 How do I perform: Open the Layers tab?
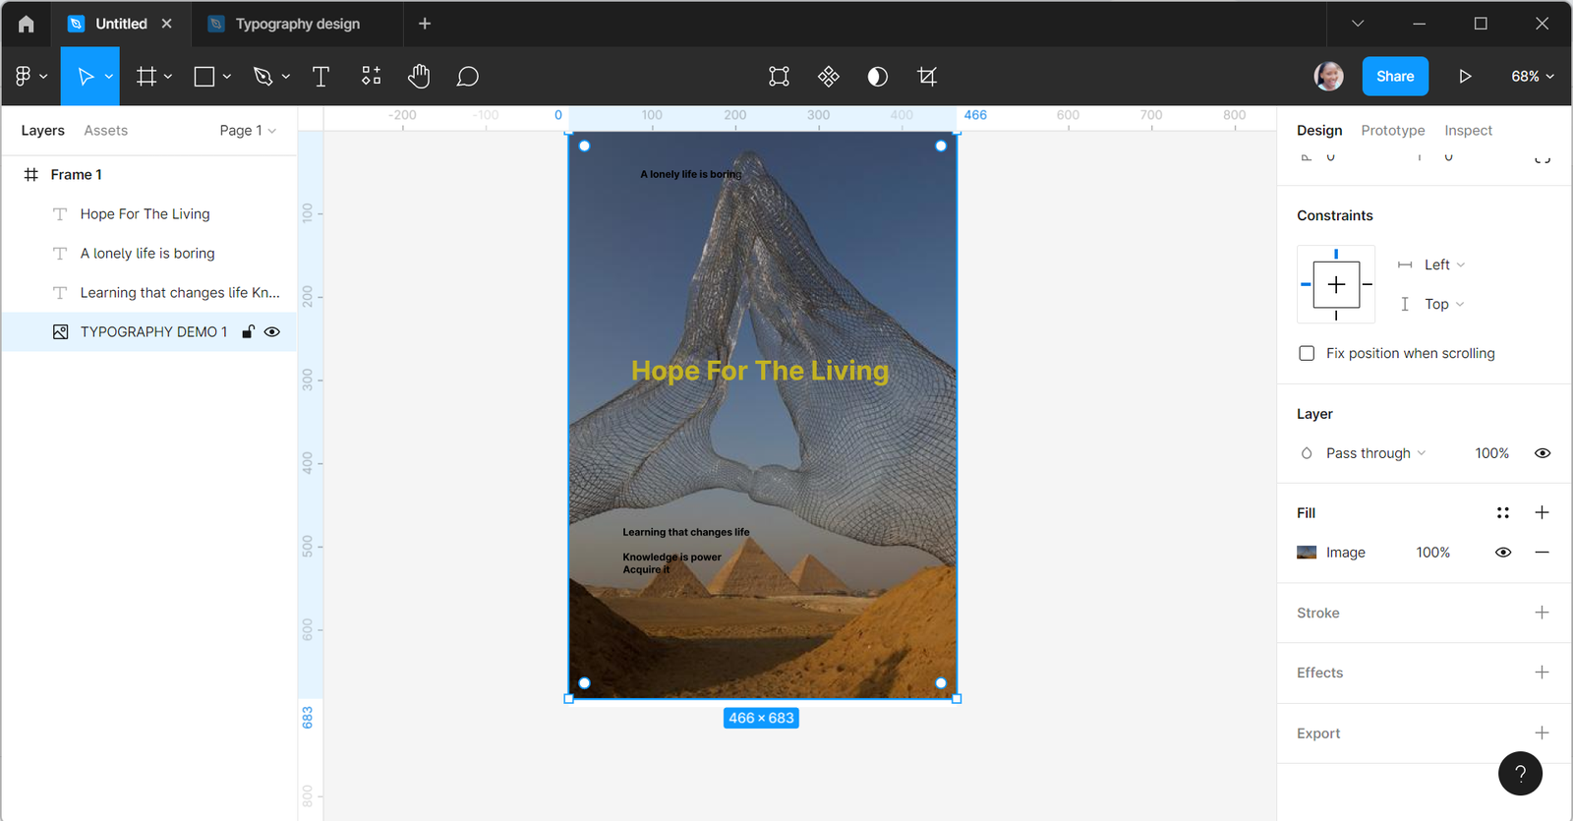(42, 131)
